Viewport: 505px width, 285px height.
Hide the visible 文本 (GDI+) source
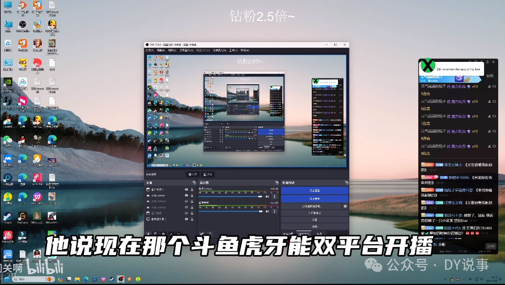pyautogui.click(x=186, y=195)
